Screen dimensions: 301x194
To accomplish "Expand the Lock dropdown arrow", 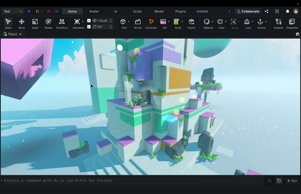I will pyautogui.click(x=252, y=22).
